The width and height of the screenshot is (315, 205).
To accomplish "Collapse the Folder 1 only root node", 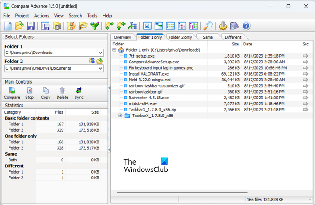I will (114, 50).
